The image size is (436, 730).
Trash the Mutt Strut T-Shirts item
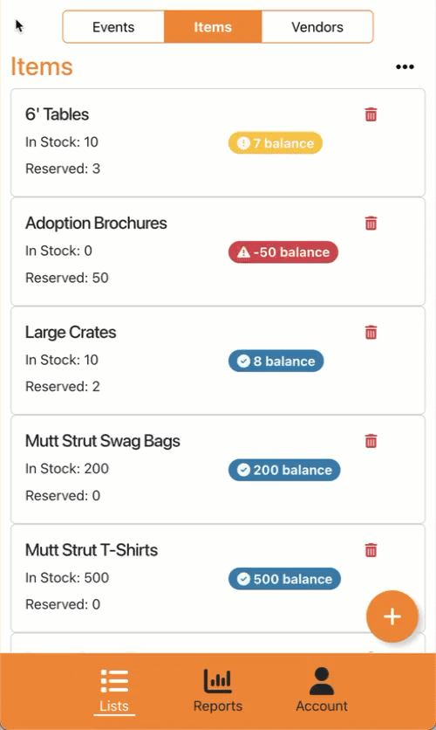(x=371, y=550)
